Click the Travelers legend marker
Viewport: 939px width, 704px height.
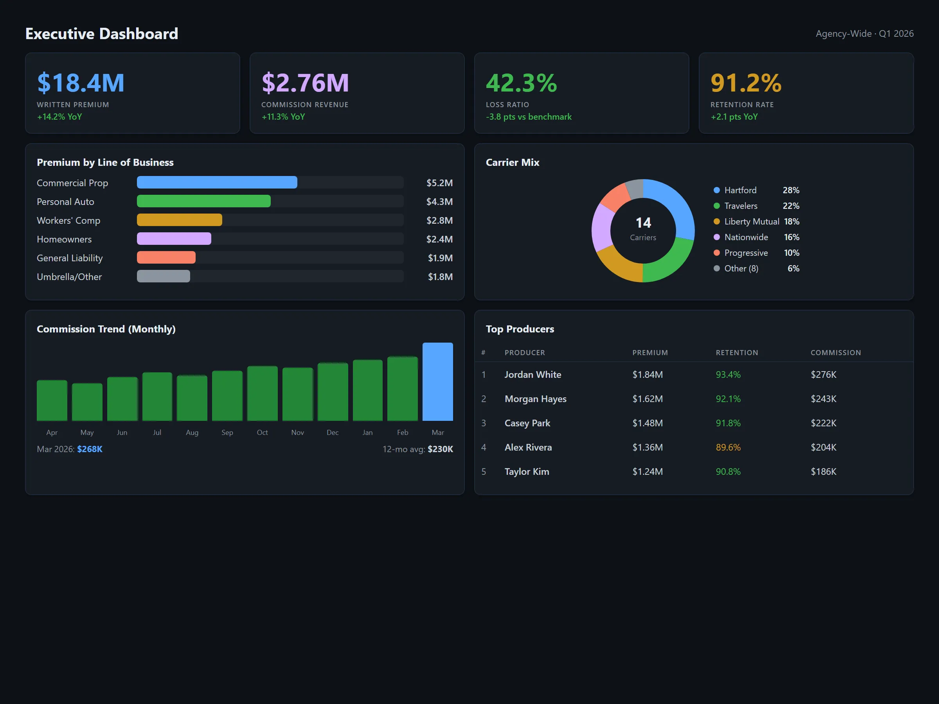[x=716, y=206]
